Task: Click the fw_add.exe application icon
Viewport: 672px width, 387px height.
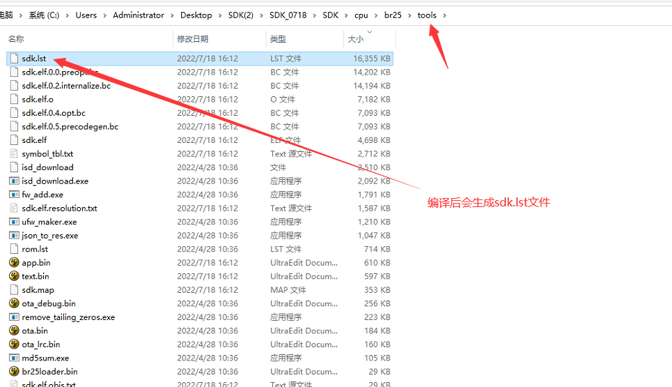Action: (x=14, y=195)
